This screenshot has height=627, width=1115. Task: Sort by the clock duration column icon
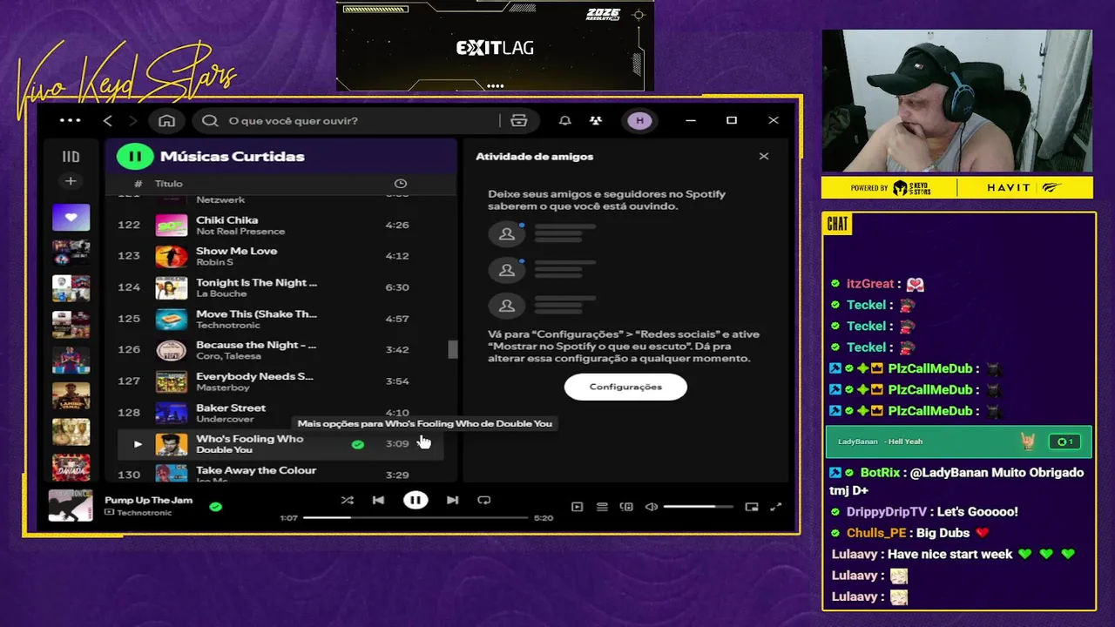click(401, 184)
